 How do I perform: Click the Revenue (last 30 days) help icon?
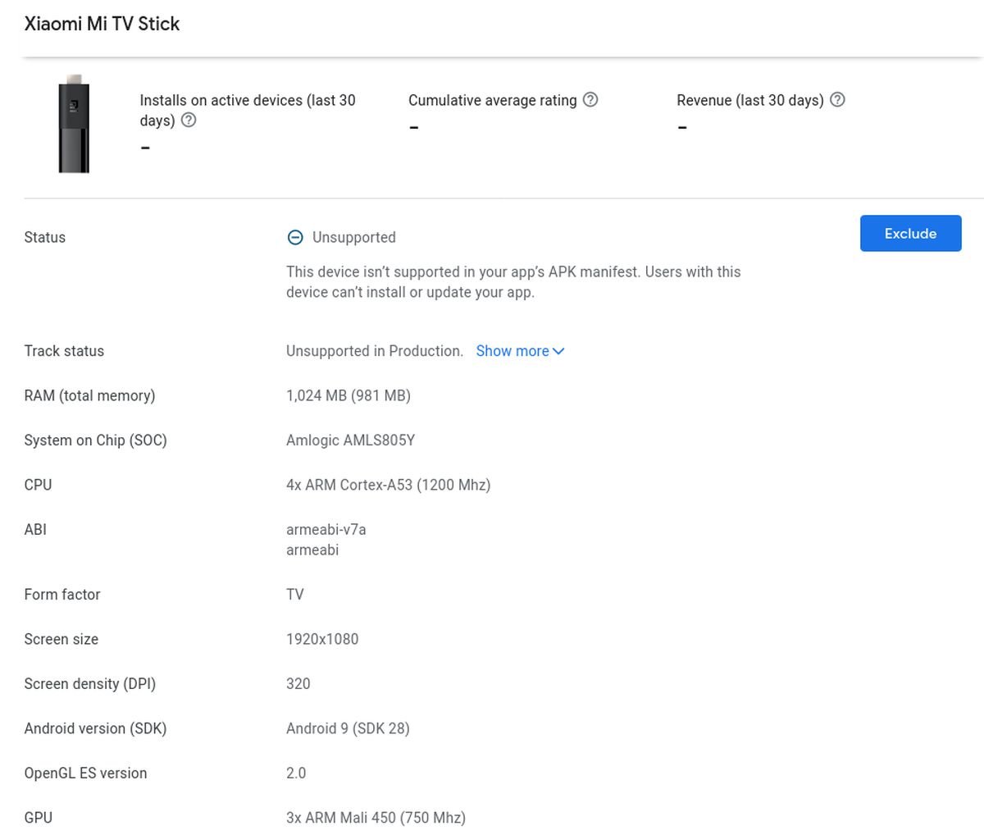(837, 100)
